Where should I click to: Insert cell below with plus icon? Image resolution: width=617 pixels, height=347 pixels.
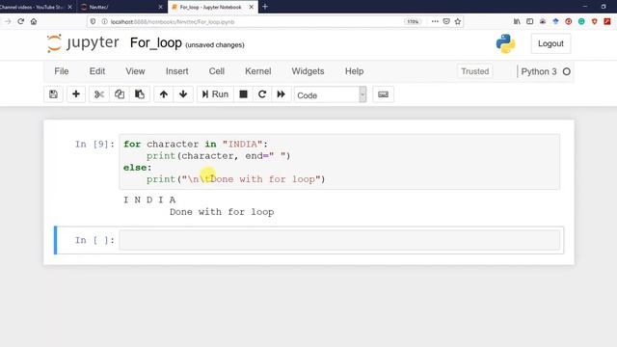pos(76,94)
